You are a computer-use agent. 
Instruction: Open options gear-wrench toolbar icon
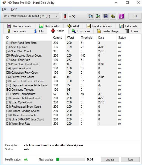pyautogui.click(x=113, y=16)
